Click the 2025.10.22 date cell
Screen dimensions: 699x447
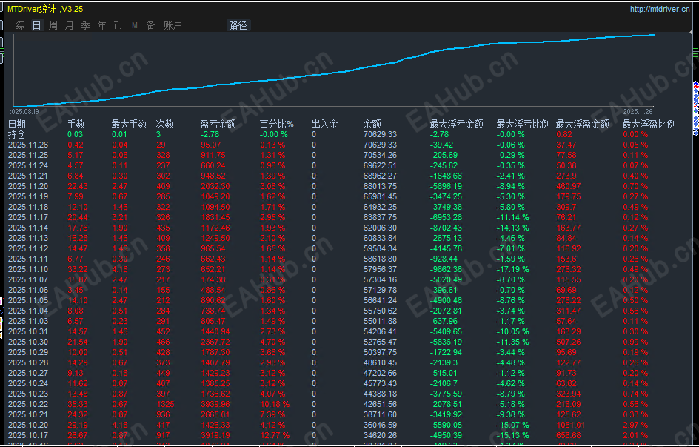tap(28, 404)
